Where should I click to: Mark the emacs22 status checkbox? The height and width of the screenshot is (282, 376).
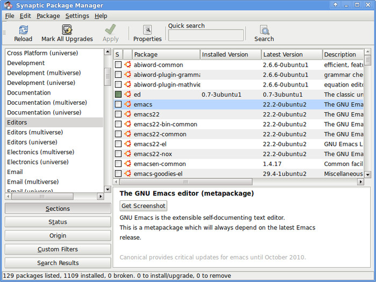118,114
